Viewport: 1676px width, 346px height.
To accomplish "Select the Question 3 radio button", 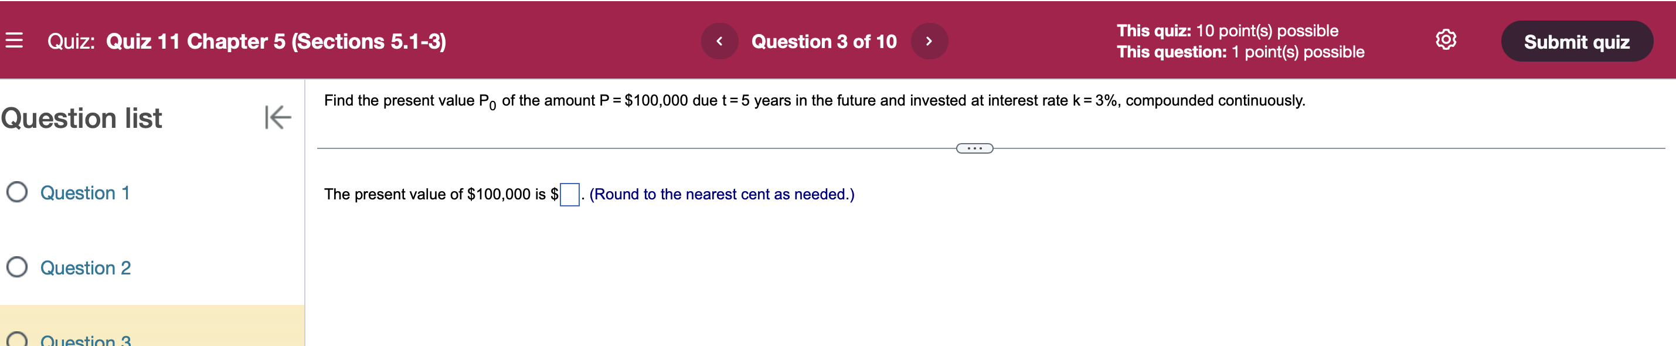I will [x=17, y=341].
